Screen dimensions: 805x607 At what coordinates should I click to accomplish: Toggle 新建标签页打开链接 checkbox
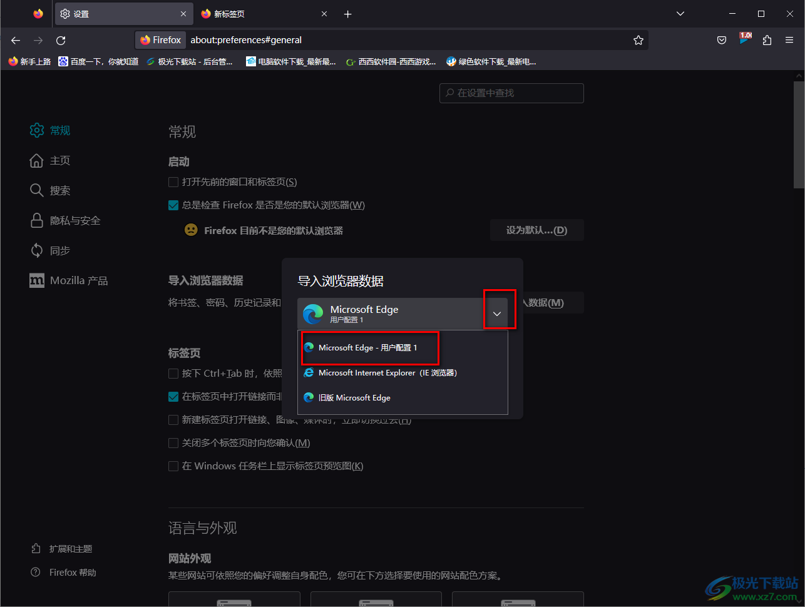point(173,420)
